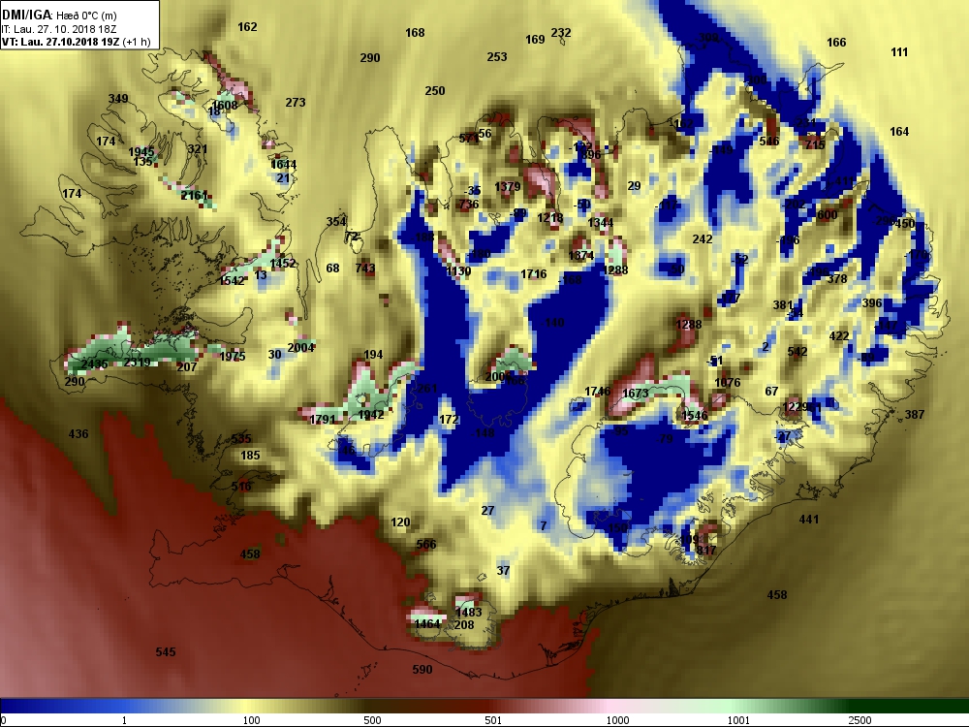Select the value 566
Screen dimensions: 969x727
coord(426,544)
